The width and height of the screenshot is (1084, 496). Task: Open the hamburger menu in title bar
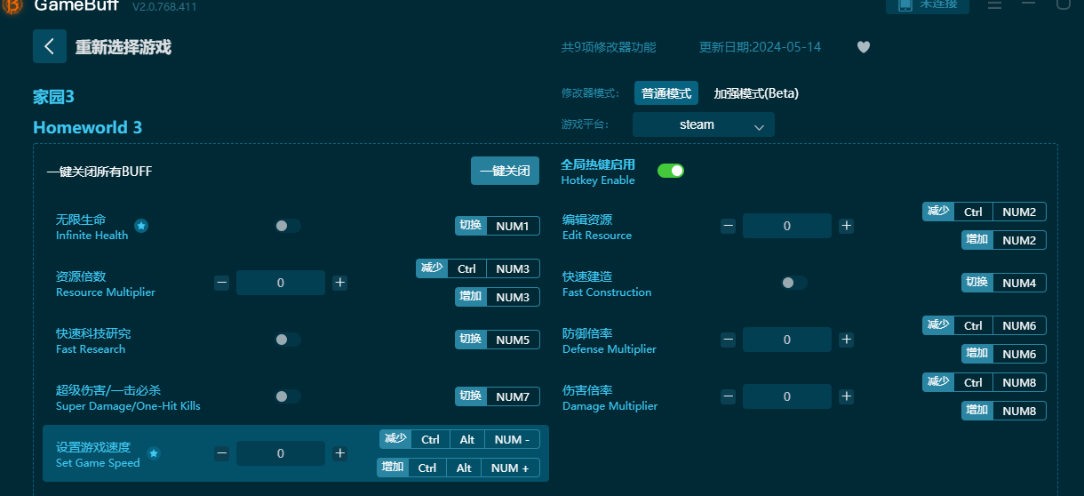pos(994,4)
